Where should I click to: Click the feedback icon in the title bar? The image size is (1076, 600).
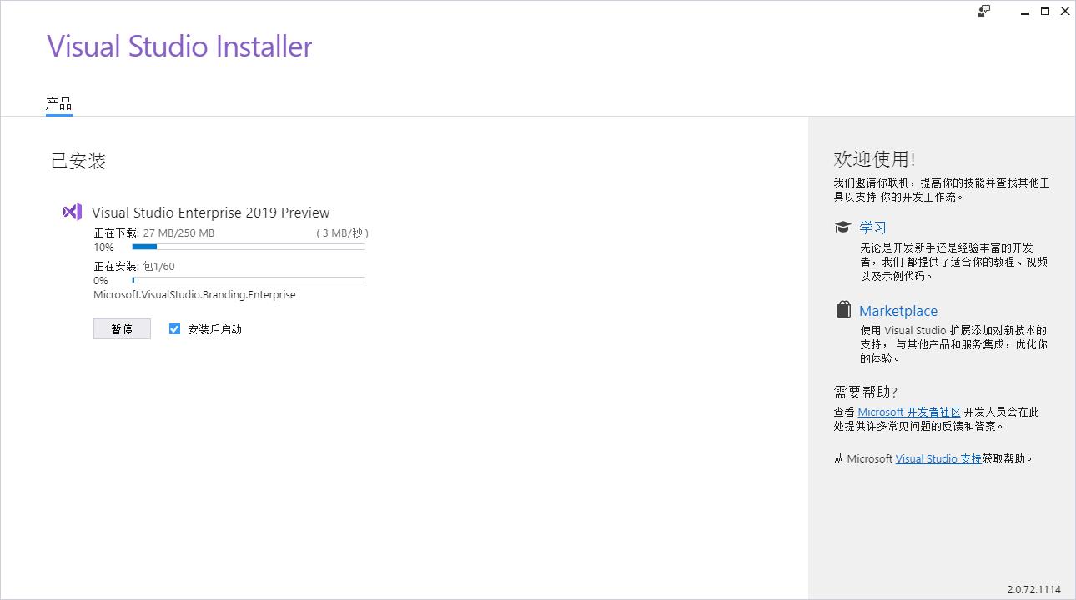tap(984, 11)
